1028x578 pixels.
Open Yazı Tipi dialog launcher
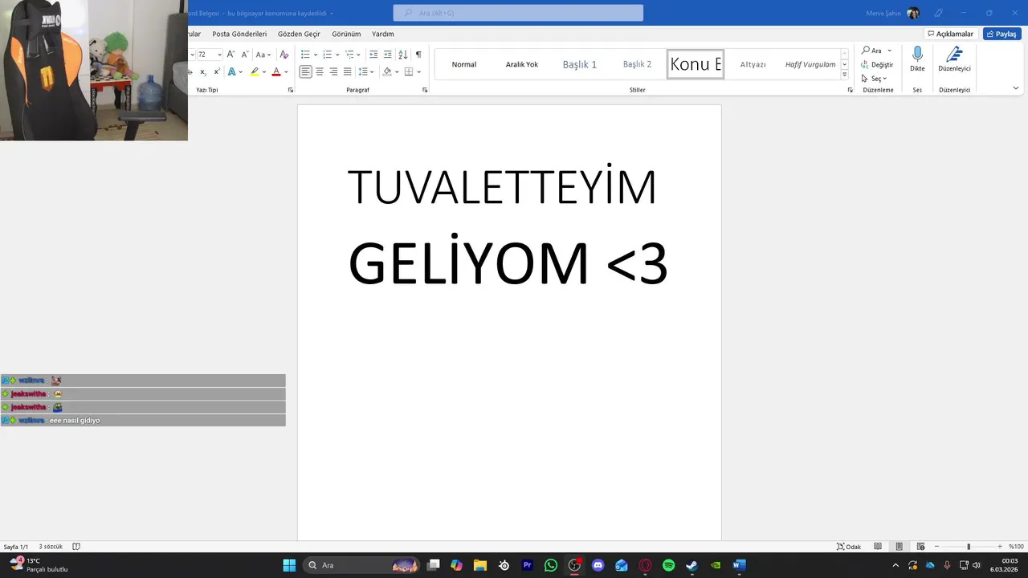click(x=290, y=90)
